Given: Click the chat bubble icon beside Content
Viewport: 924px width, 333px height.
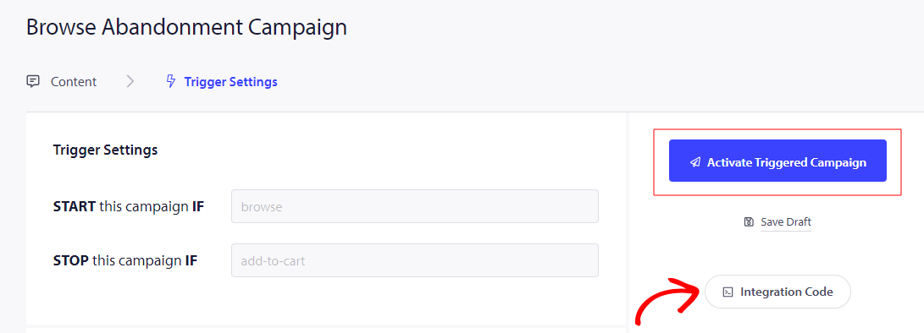Looking at the screenshot, I should [33, 81].
